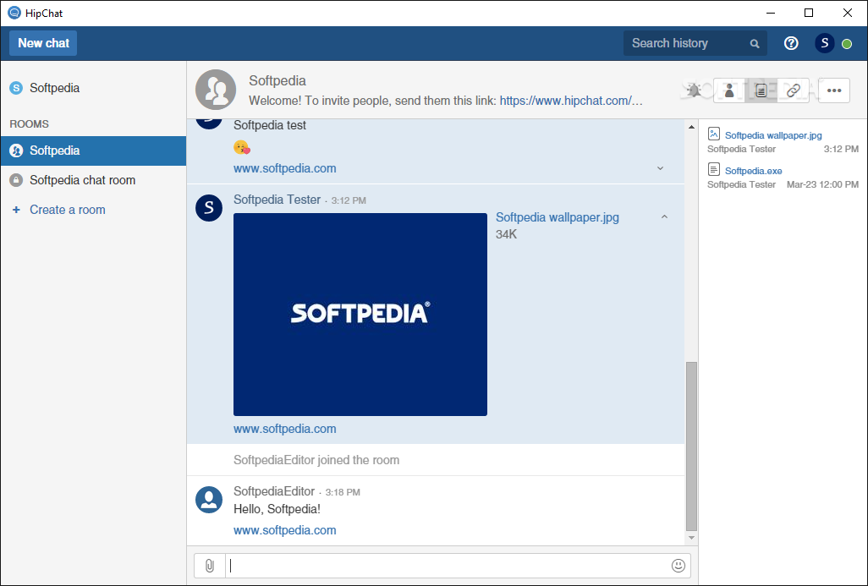Click the 3:18 PM message timestamp
The height and width of the screenshot is (586, 868).
[x=343, y=492]
